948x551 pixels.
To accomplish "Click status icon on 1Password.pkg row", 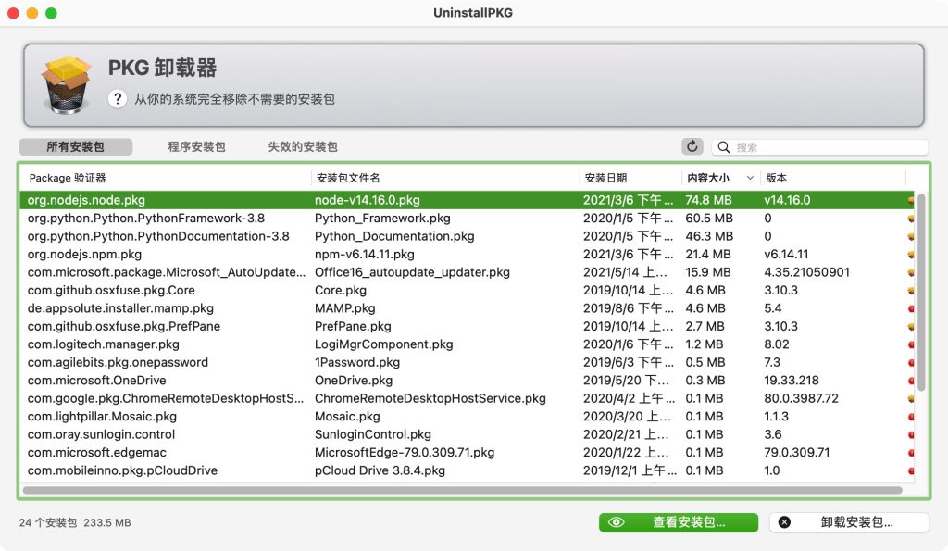I will coord(911,362).
